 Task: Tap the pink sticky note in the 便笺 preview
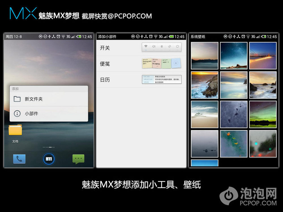(157, 63)
